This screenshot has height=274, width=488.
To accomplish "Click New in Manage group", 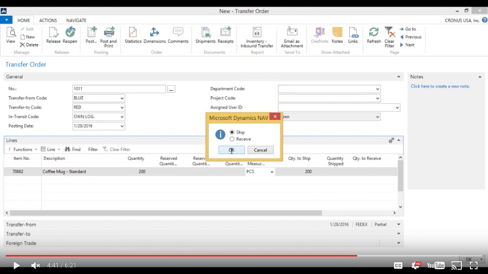I will (x=28, y=37).
